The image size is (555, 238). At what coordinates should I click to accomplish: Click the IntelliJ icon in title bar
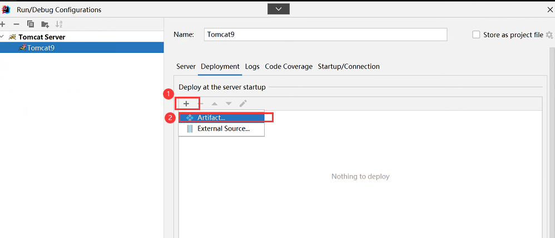(x=6, y=9)
